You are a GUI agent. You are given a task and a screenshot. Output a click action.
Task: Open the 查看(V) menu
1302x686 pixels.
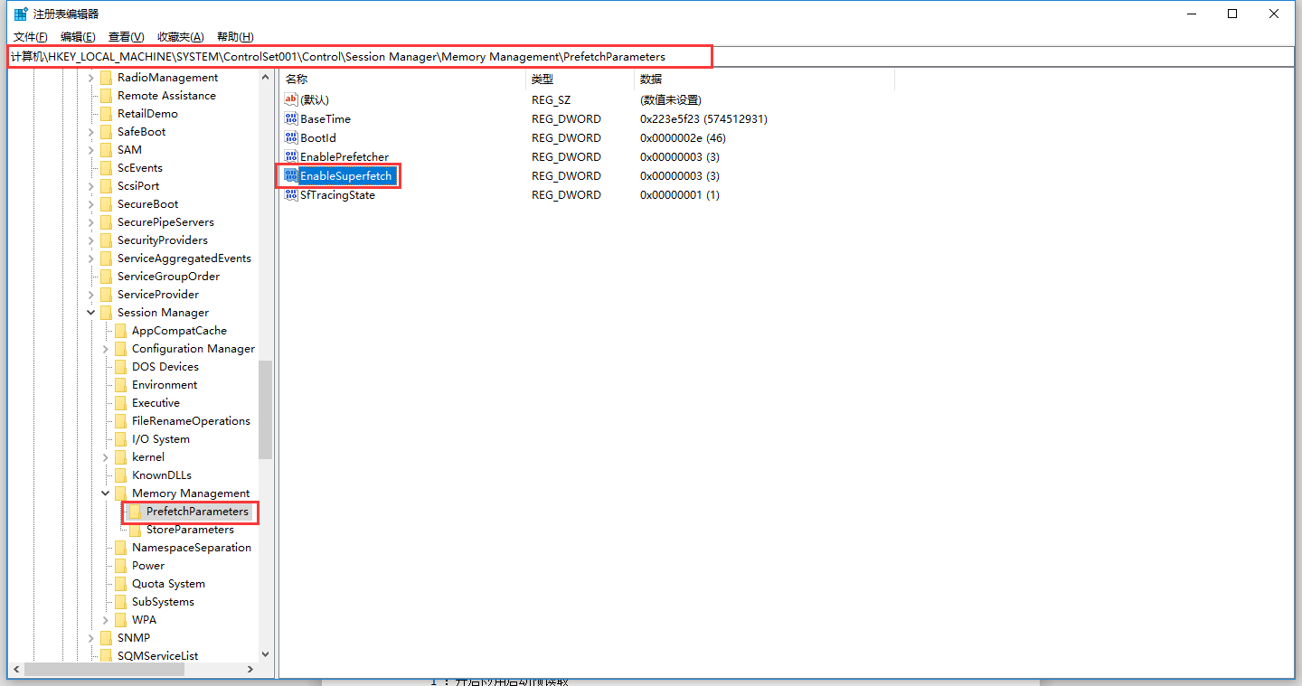126,37
